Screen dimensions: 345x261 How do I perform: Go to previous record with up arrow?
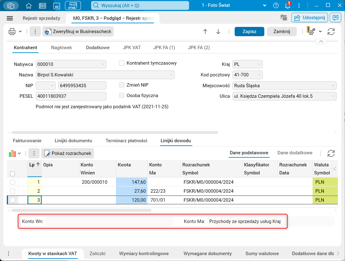tap(205, 32)
